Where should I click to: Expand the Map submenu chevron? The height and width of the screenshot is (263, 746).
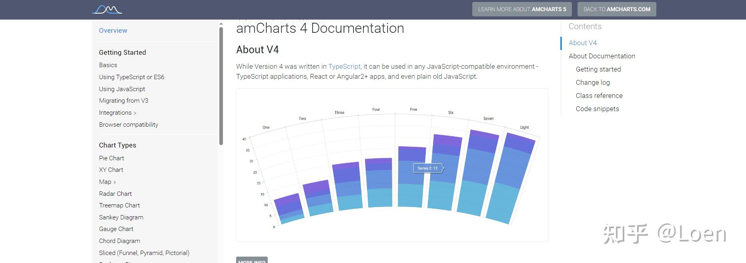tap(115, 182)
